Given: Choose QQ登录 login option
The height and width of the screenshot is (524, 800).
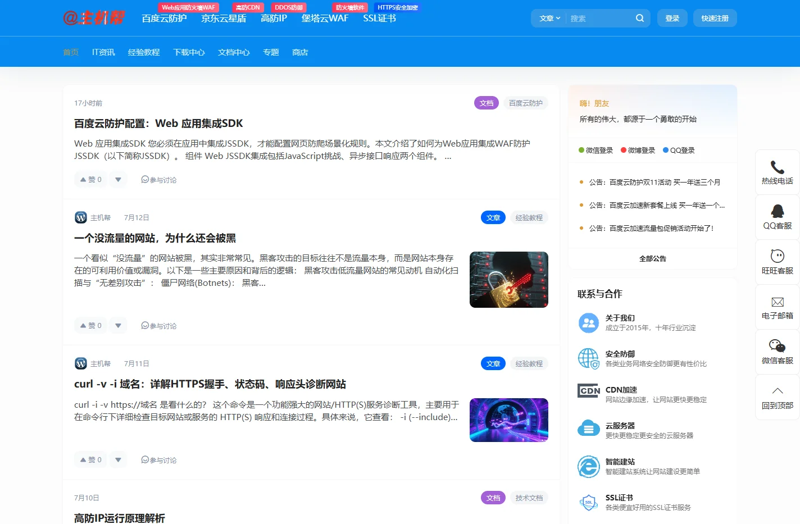Looking at the screenshot, I should point(679,151).
